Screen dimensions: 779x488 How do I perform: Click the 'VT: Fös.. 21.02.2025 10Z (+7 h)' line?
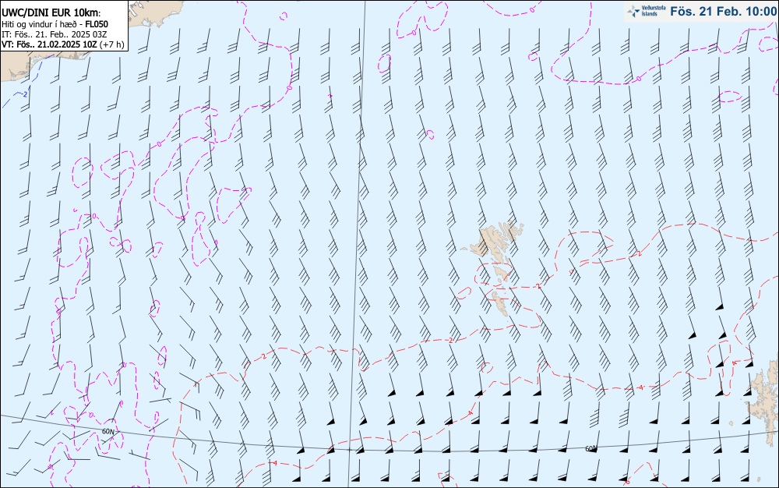tap(62, 44)
